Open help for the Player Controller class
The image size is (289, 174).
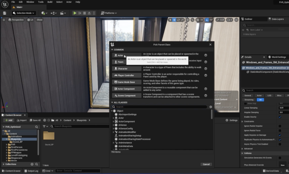click(x=206, y=75)
